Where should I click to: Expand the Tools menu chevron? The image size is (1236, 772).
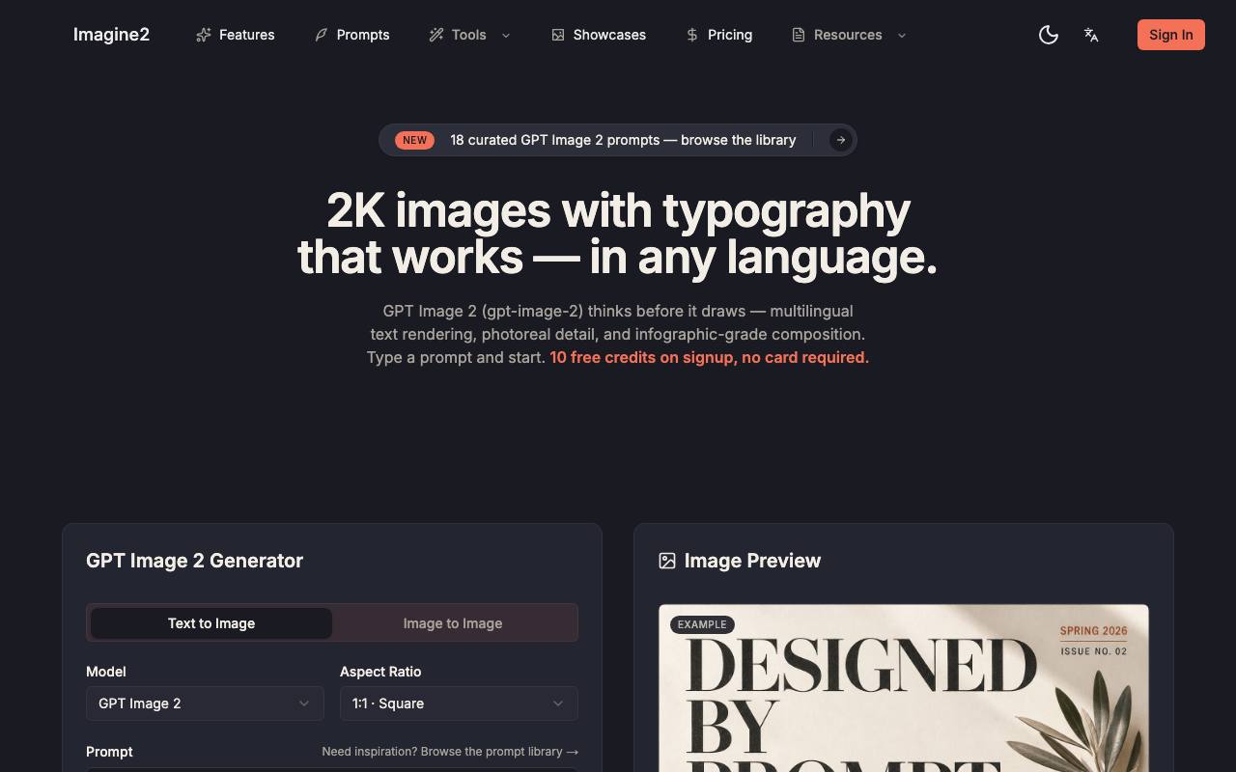[506, 35]
